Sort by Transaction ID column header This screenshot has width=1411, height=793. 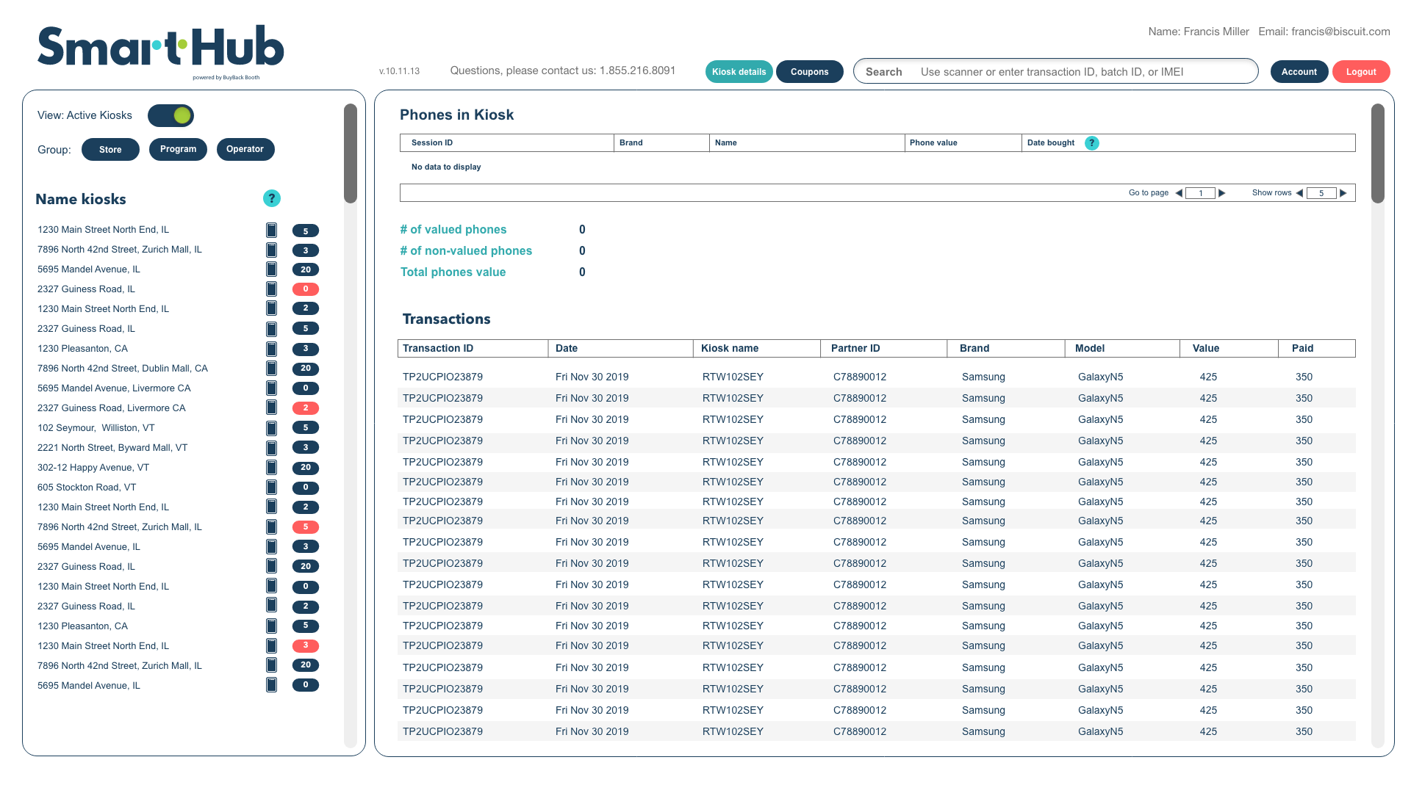[x=473, y=348]
